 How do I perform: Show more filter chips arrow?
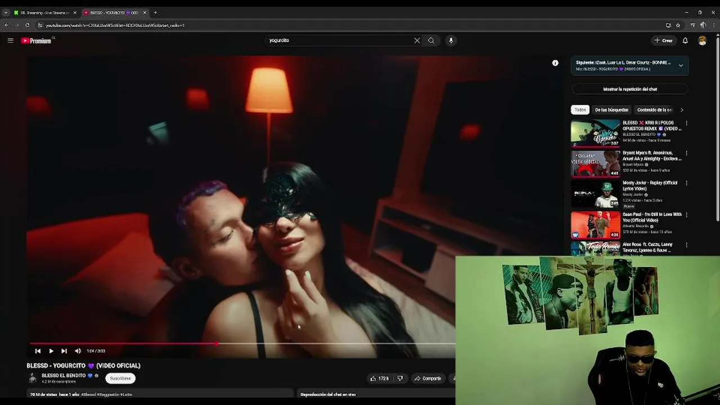pyautogui.click(x=682, y=110)
